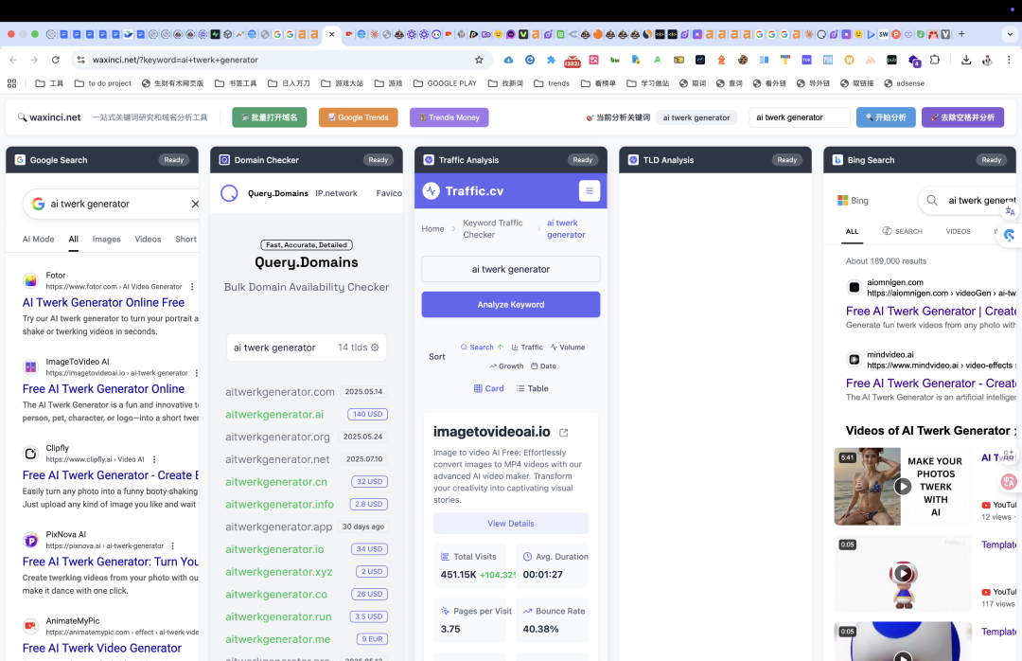Viewport: 1022px width, 661px height.
Task: Click the Bing logo
Action: [853, 201]
